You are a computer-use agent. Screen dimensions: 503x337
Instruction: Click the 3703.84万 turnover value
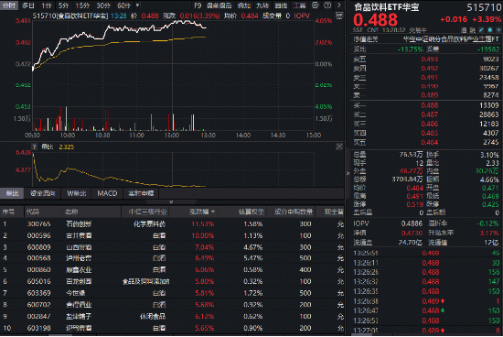tap(407, 179)
